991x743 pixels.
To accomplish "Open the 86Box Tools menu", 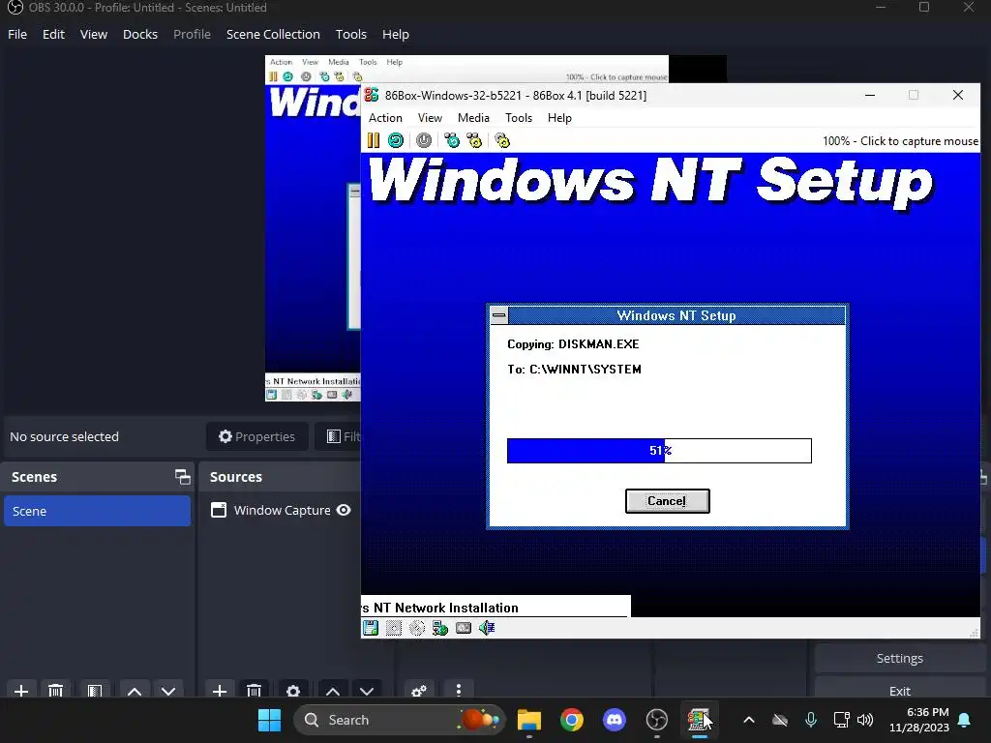I will coord(519,117).
